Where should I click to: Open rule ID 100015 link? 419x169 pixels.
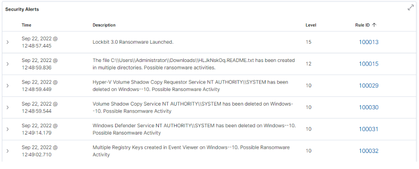pyautogui.click(x=368, y=64)
